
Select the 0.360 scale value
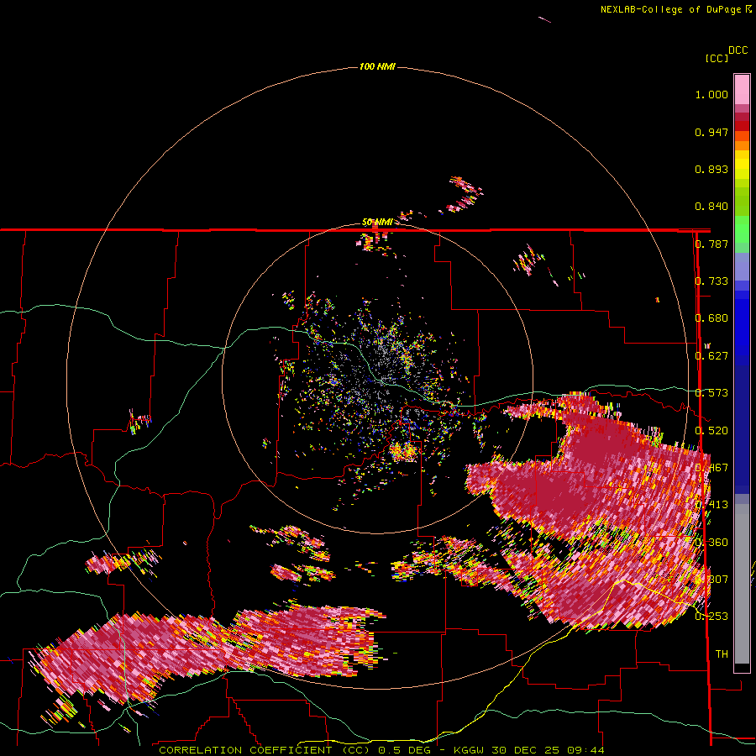(711, 543)
